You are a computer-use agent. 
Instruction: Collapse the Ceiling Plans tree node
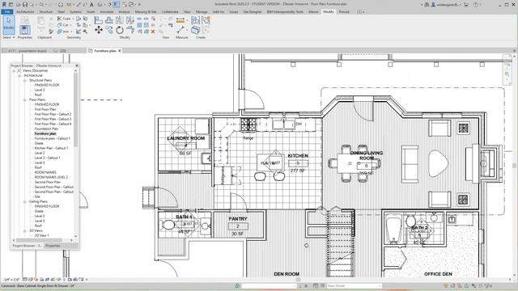tap(25, 201)
